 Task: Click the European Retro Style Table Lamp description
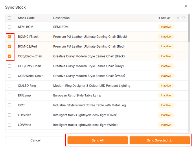click(77, 96)
